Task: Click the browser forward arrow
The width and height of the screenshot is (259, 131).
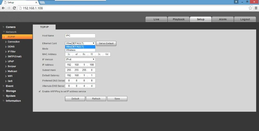Action: click(9, 8)
